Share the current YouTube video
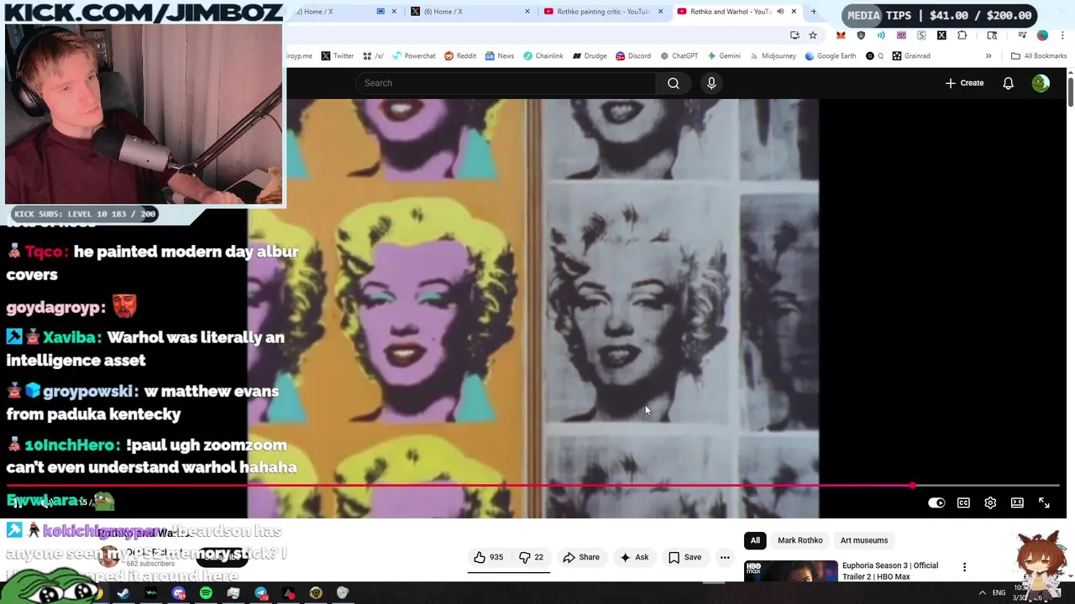Screen dimensions: 1075x604 581,557
